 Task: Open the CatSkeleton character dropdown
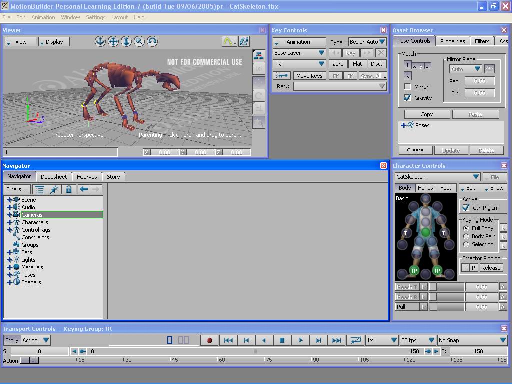437,177
